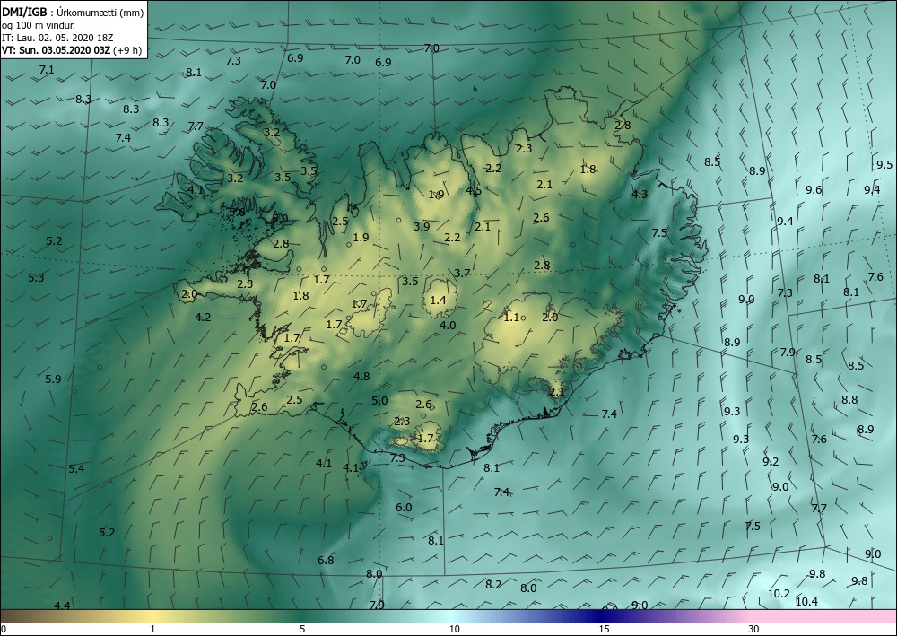Viewport: 897px width, 636px height.
Task: Click the 6.8 value in the southern sea
Action: 326,560
